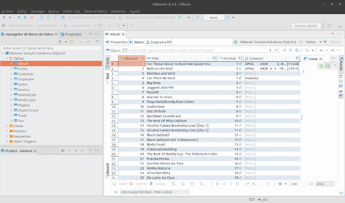Open the Panels side toggle
This screenshot has width=345, height=203.
pyautogui.click(x=341, y=64)
